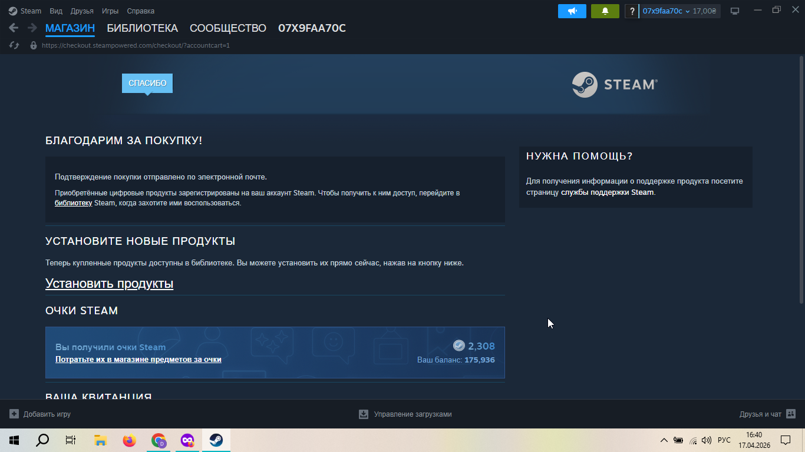Click the checkout URL address bar
The width and height of the screenshot is (805, 452).
point(136,45)
